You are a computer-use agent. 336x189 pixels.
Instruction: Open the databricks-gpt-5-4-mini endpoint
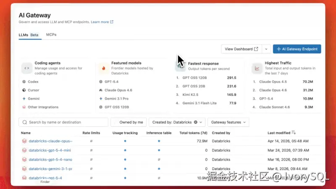50,150
